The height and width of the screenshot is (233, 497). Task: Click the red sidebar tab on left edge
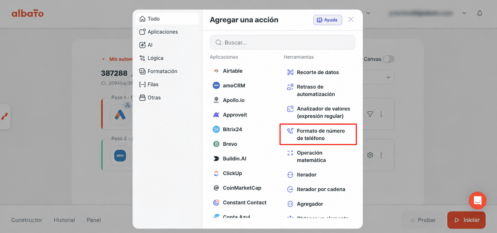click(5, 116)
